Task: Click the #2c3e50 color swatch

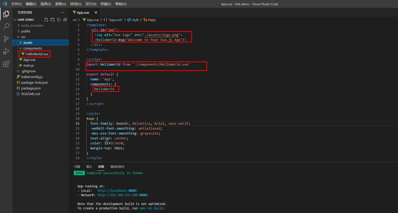Action: 106,143
